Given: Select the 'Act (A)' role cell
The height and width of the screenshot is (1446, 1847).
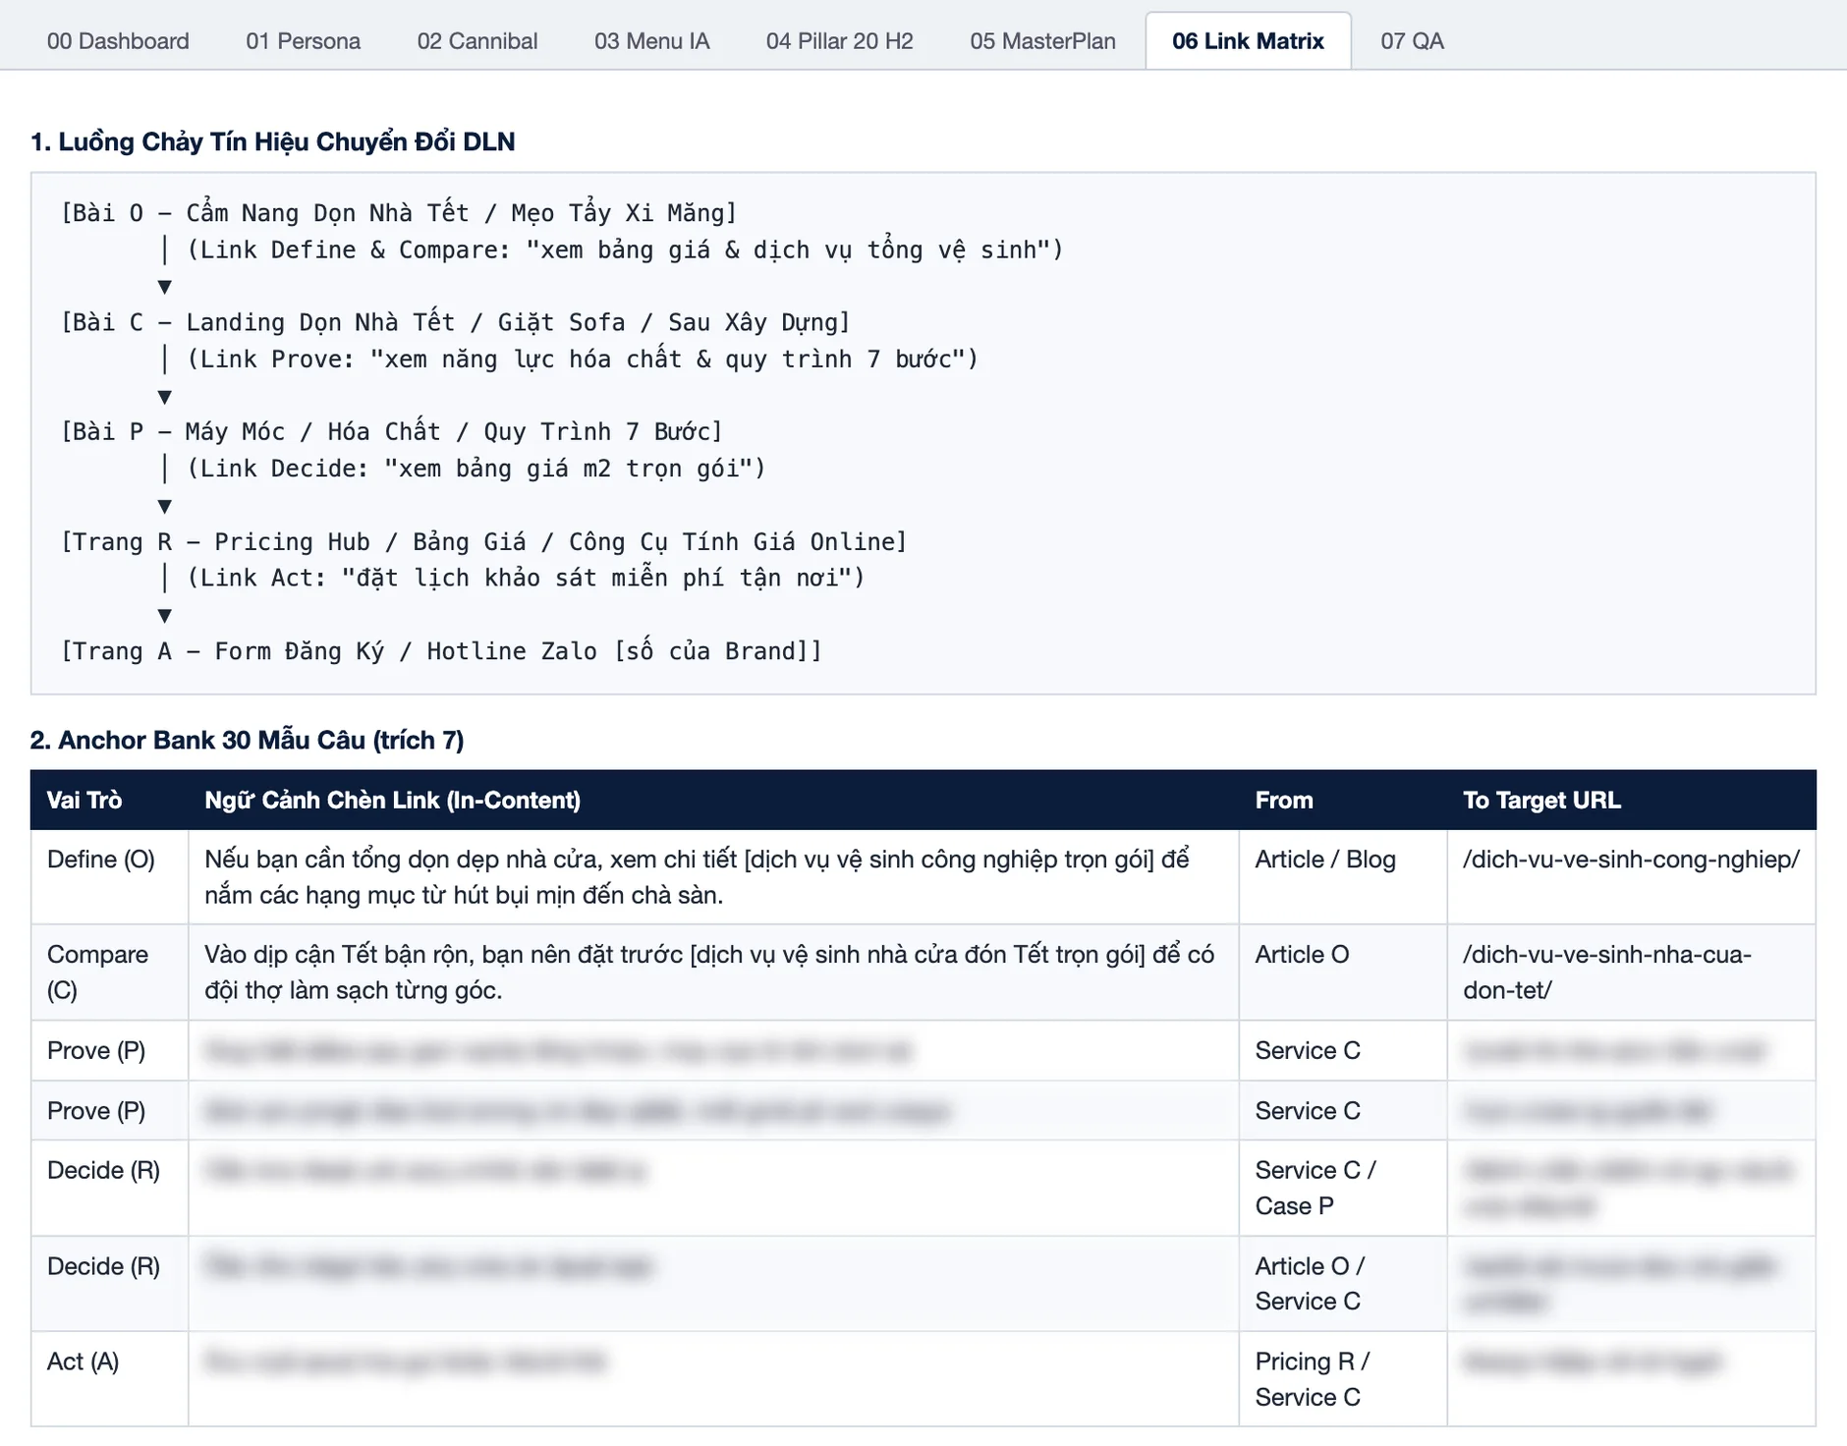Looking at the screenshot, I should click(x=109, y=1378).
